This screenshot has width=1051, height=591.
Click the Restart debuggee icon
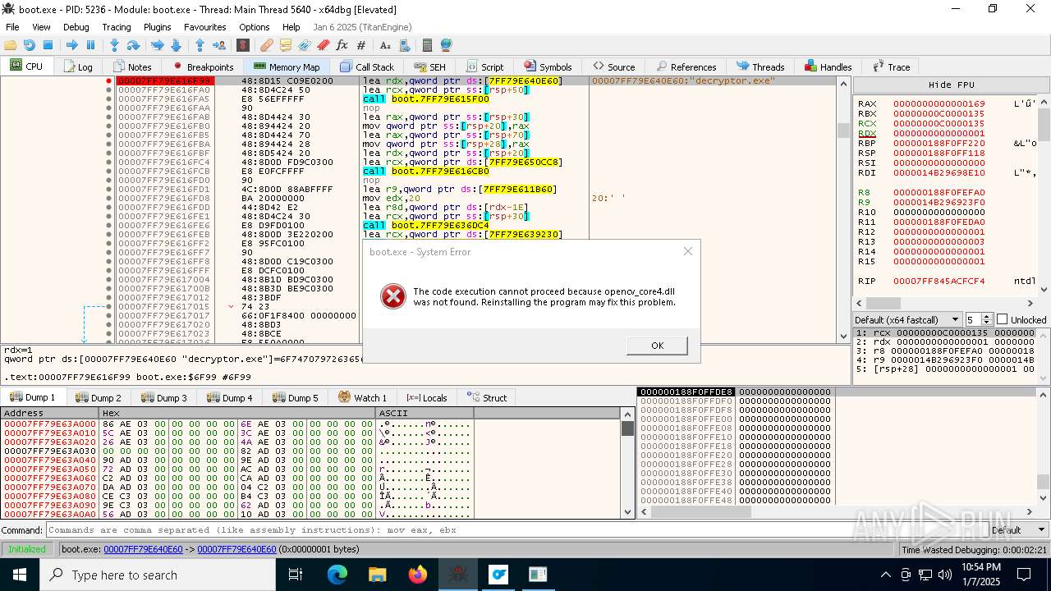pyautogui.click(x=30, y=45)
